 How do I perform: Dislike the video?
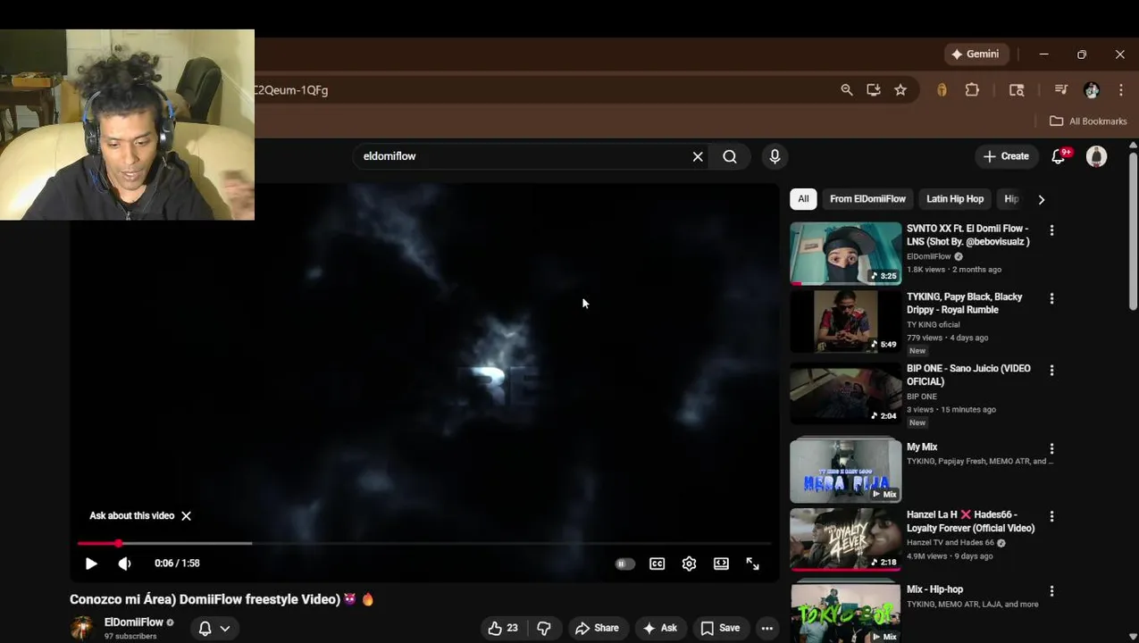point(544,629)
